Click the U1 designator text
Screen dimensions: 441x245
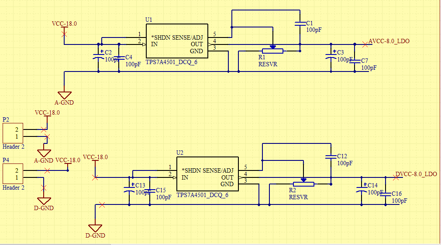coord(149,20)
